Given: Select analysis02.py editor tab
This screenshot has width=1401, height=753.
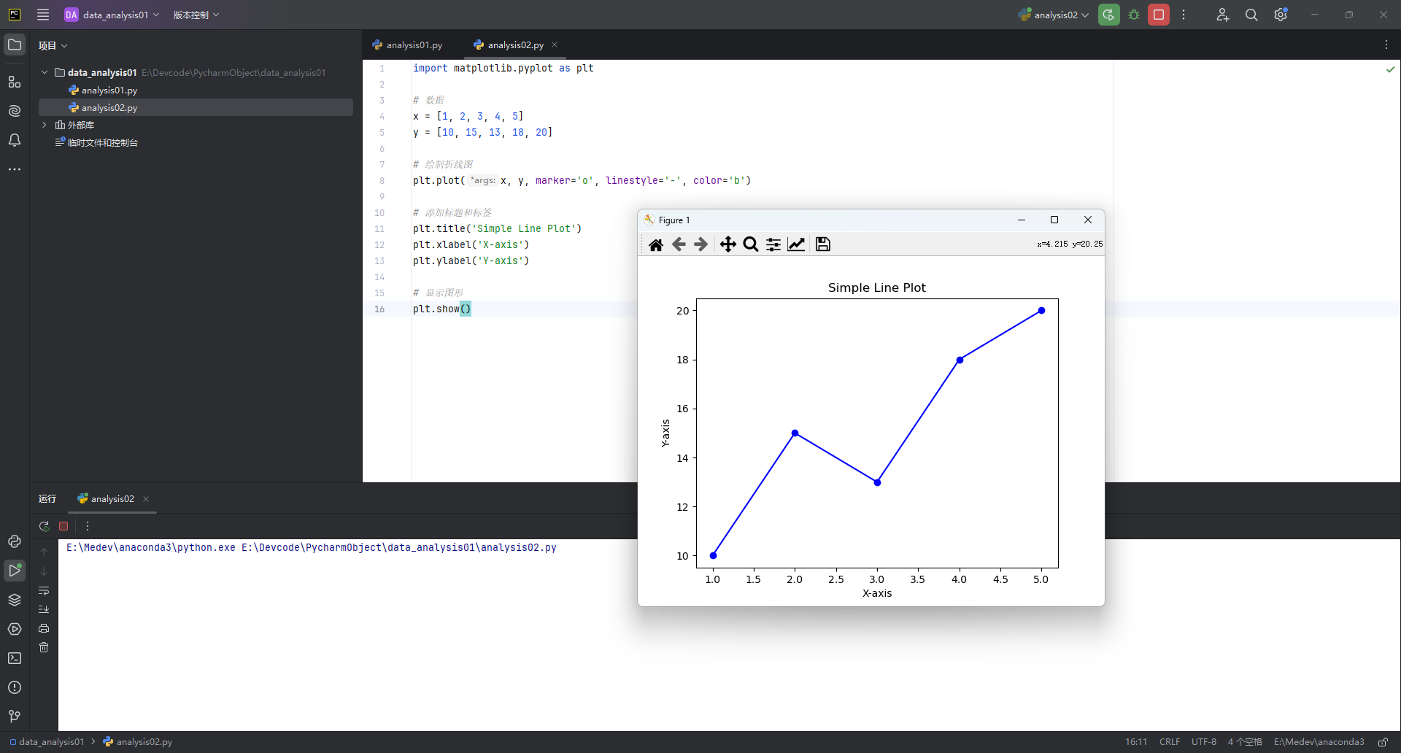Looking at the screenshot, I should [509, 45].
